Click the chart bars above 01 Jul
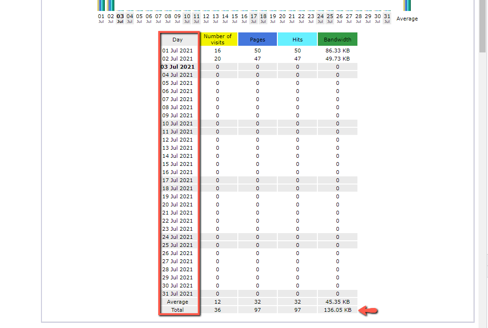This screenshot has width=488, height=328. click(x=101, y=5)
